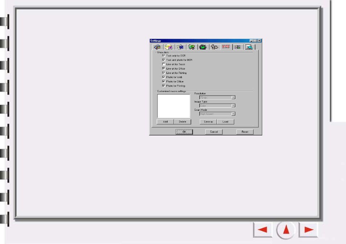The height and width of the screenshot is (244, 346).
Task: Close the Settings dialog
Action: coord(260,41)
